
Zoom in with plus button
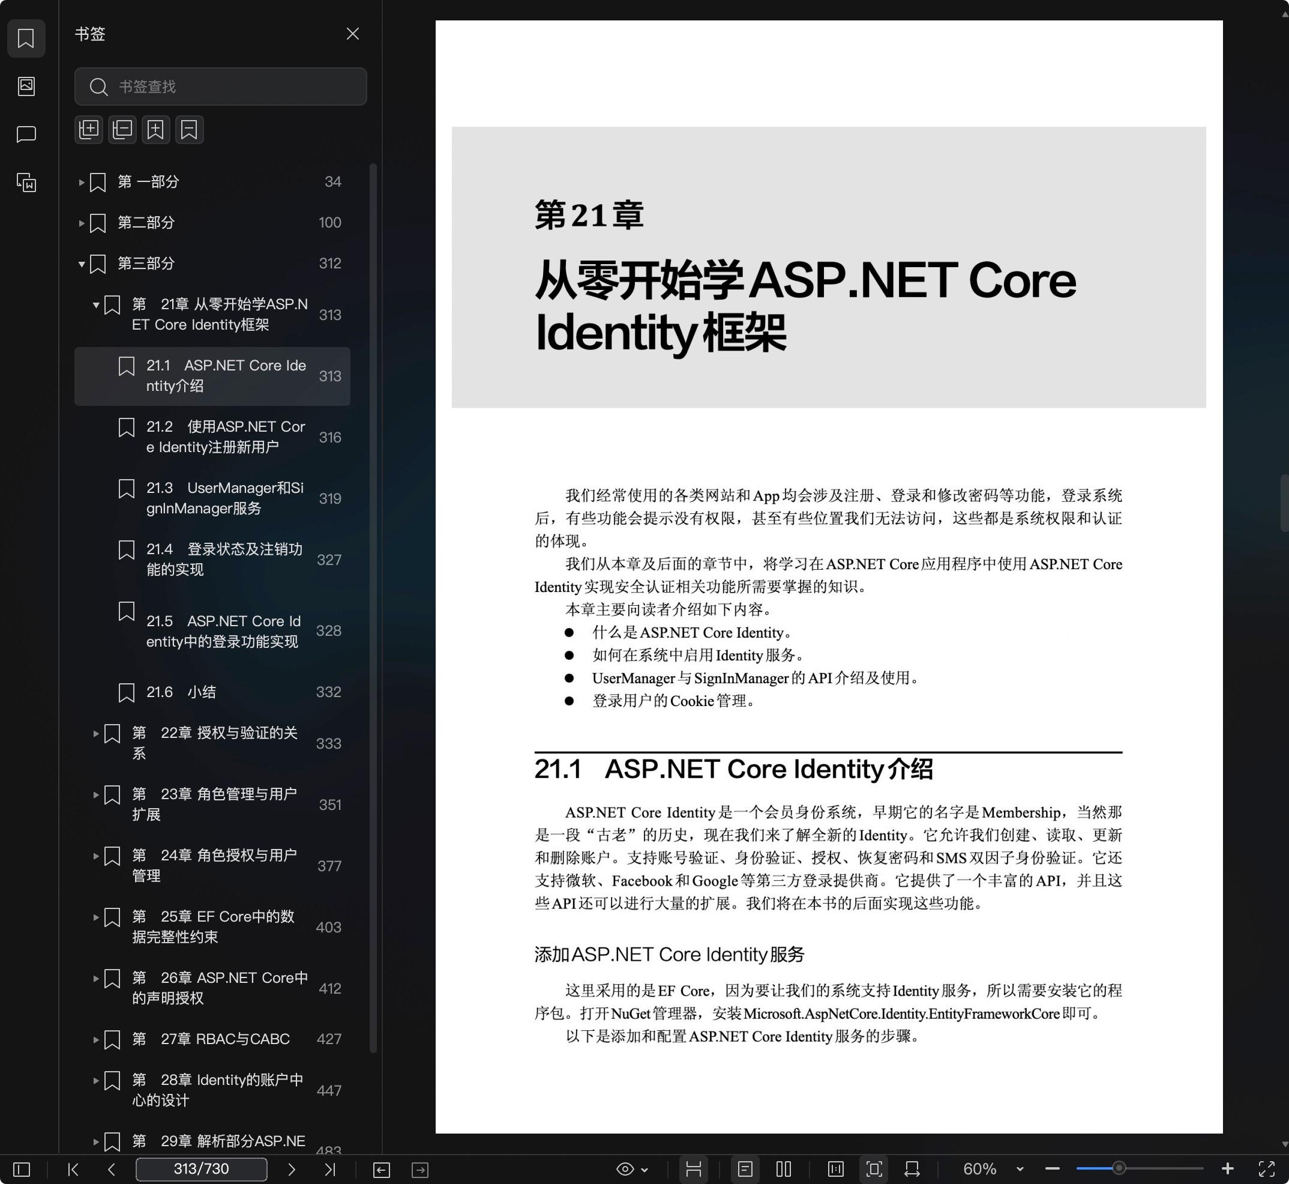point(1228,1169)
